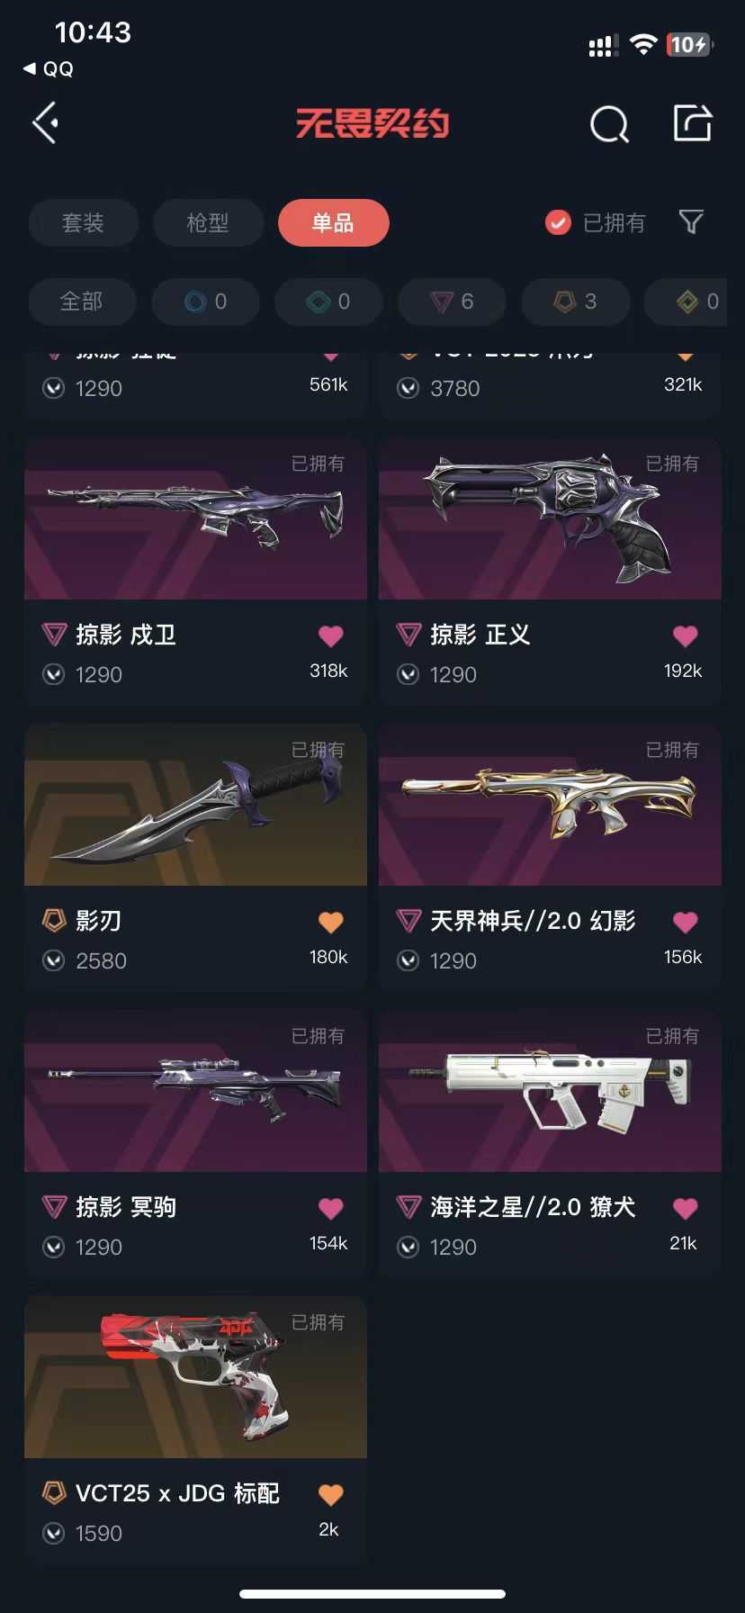This screenshot has height=1613, width=745.
Task: Open the 天界神兵//2.0 幻影 skin image
Action: point(550,806)
